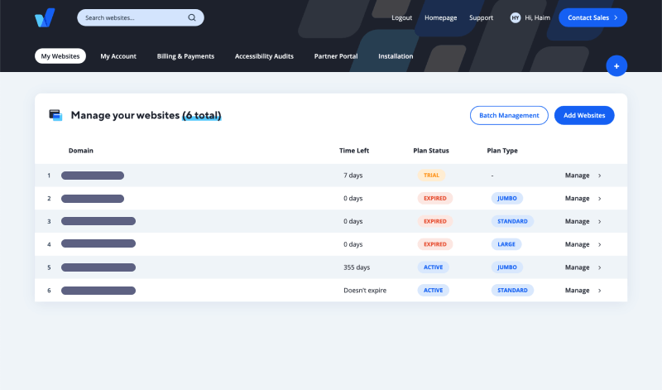The image size is (662, 390).
Task: Expand the chevron on website row 3
Action: (599, 222)
